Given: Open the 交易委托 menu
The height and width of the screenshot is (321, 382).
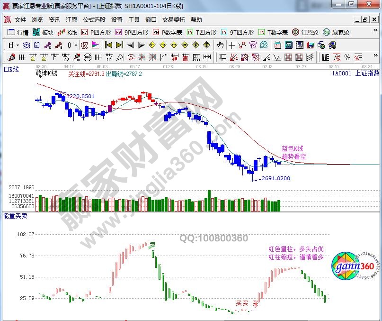Looking at the screenshot, I should coord(174,20).
